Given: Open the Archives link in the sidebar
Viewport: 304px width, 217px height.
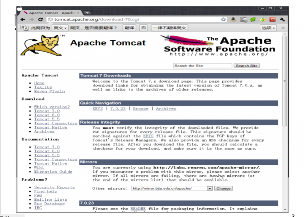Looking at the screenshot, I should point(44,131).
